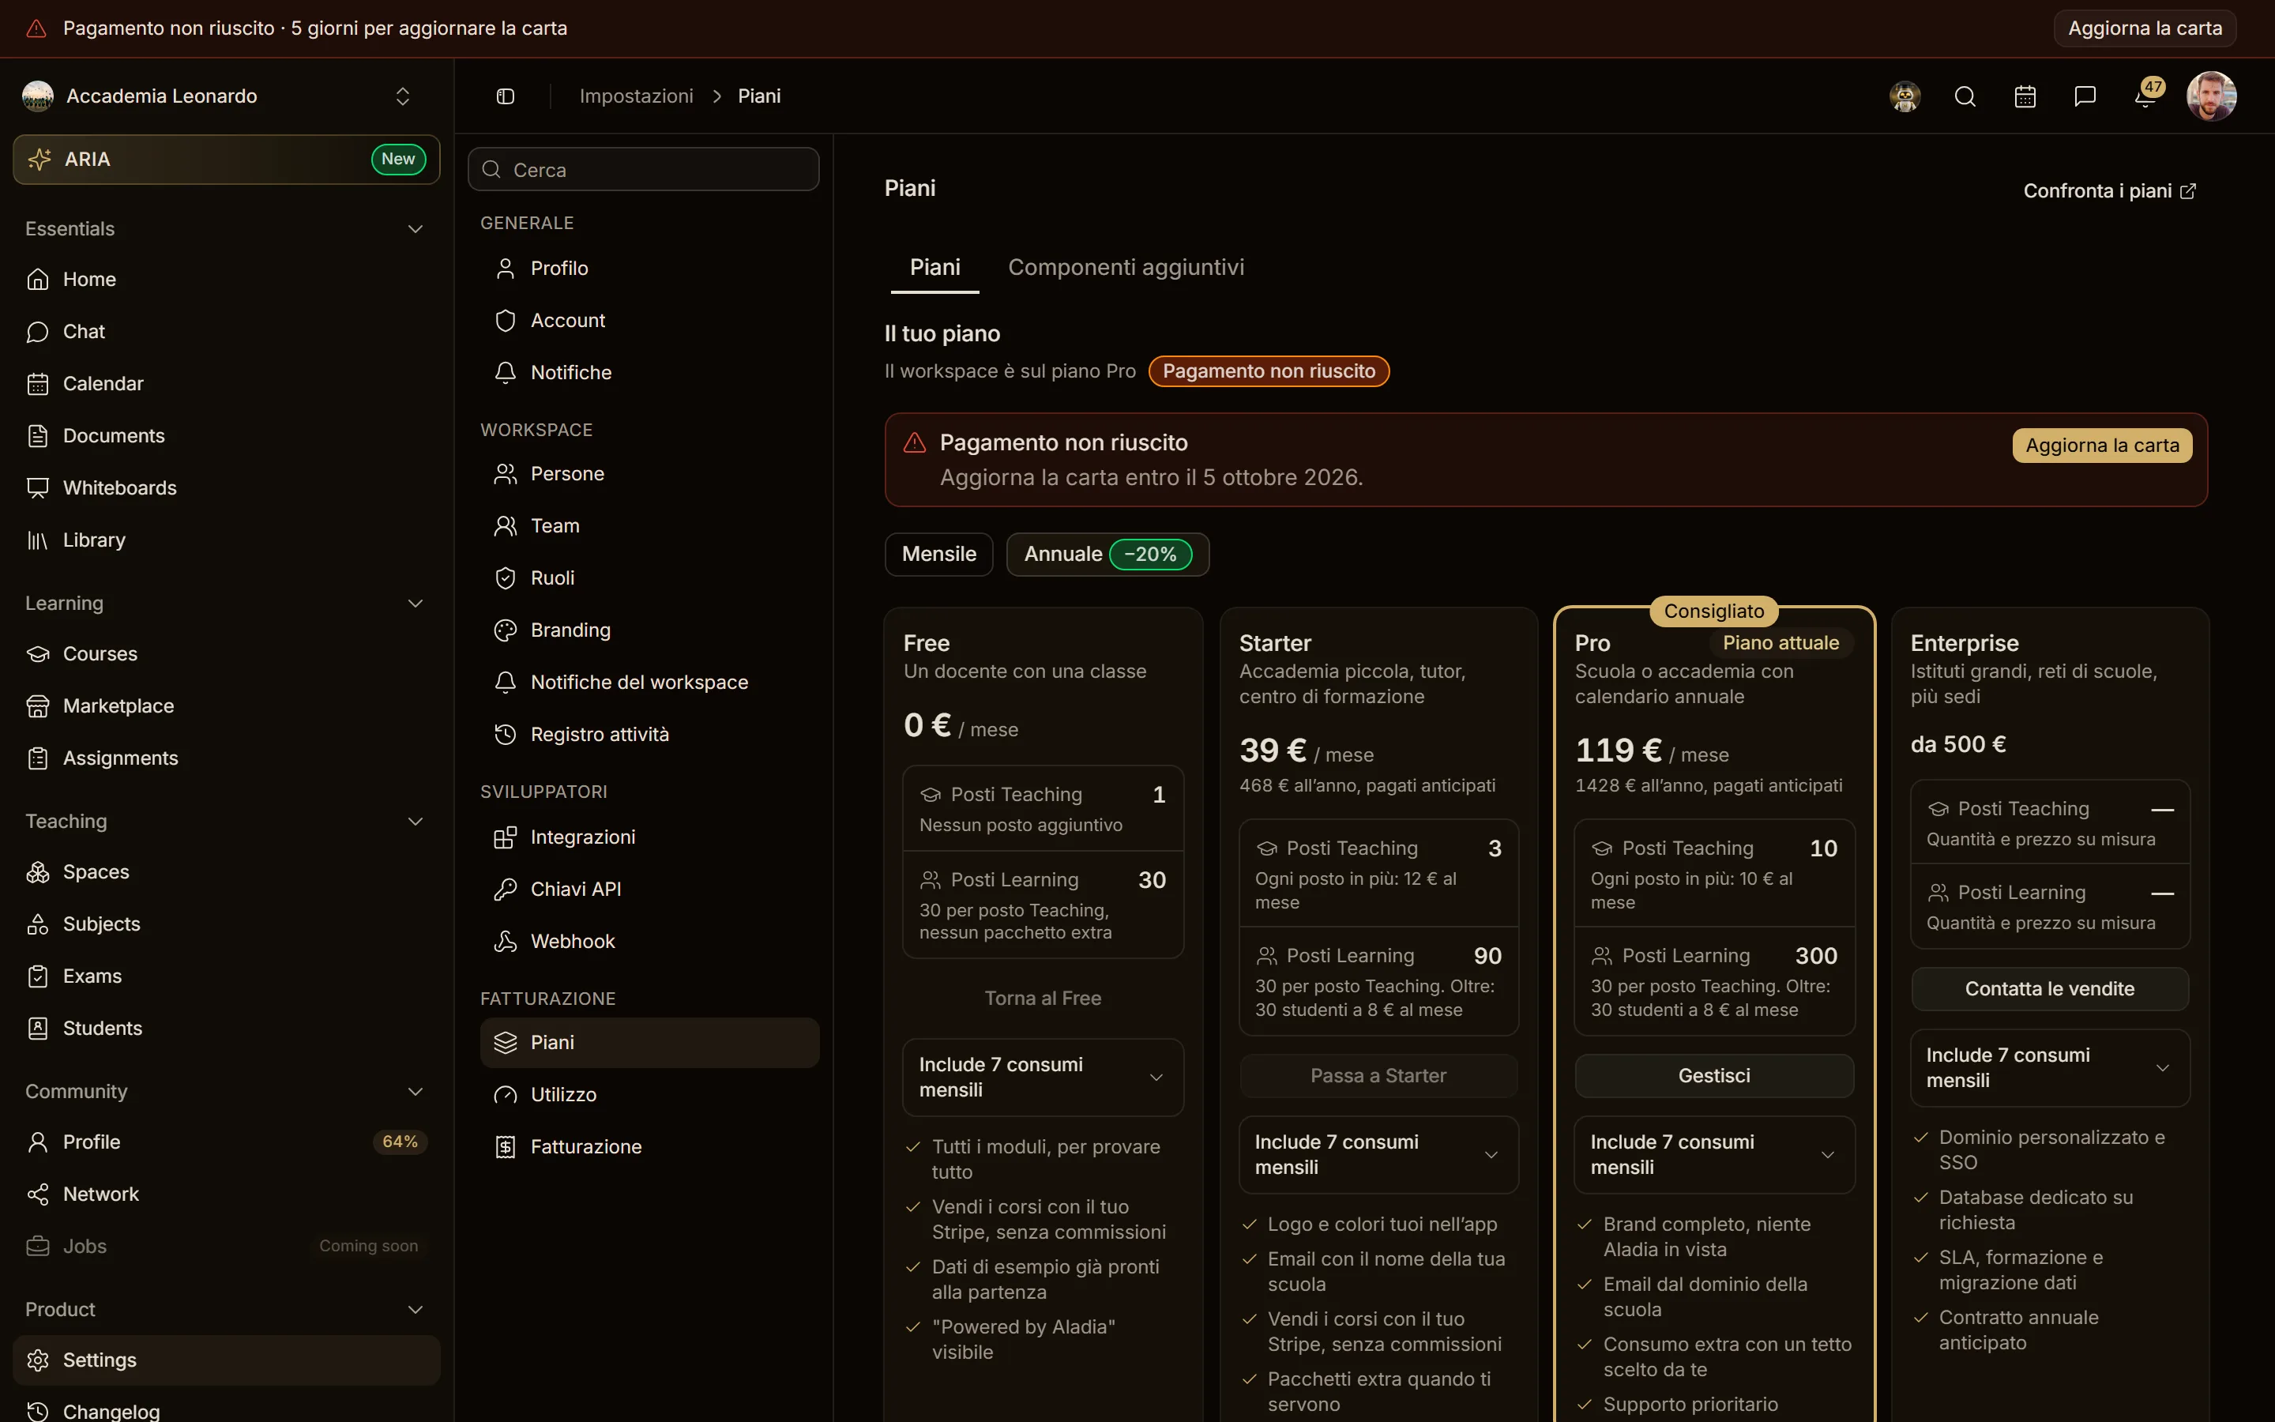Click Passa a Starter button
Image resolution: width=2275 pixels, height=1422 pixels.
pyautogui.click(x=1378, y=1076)
